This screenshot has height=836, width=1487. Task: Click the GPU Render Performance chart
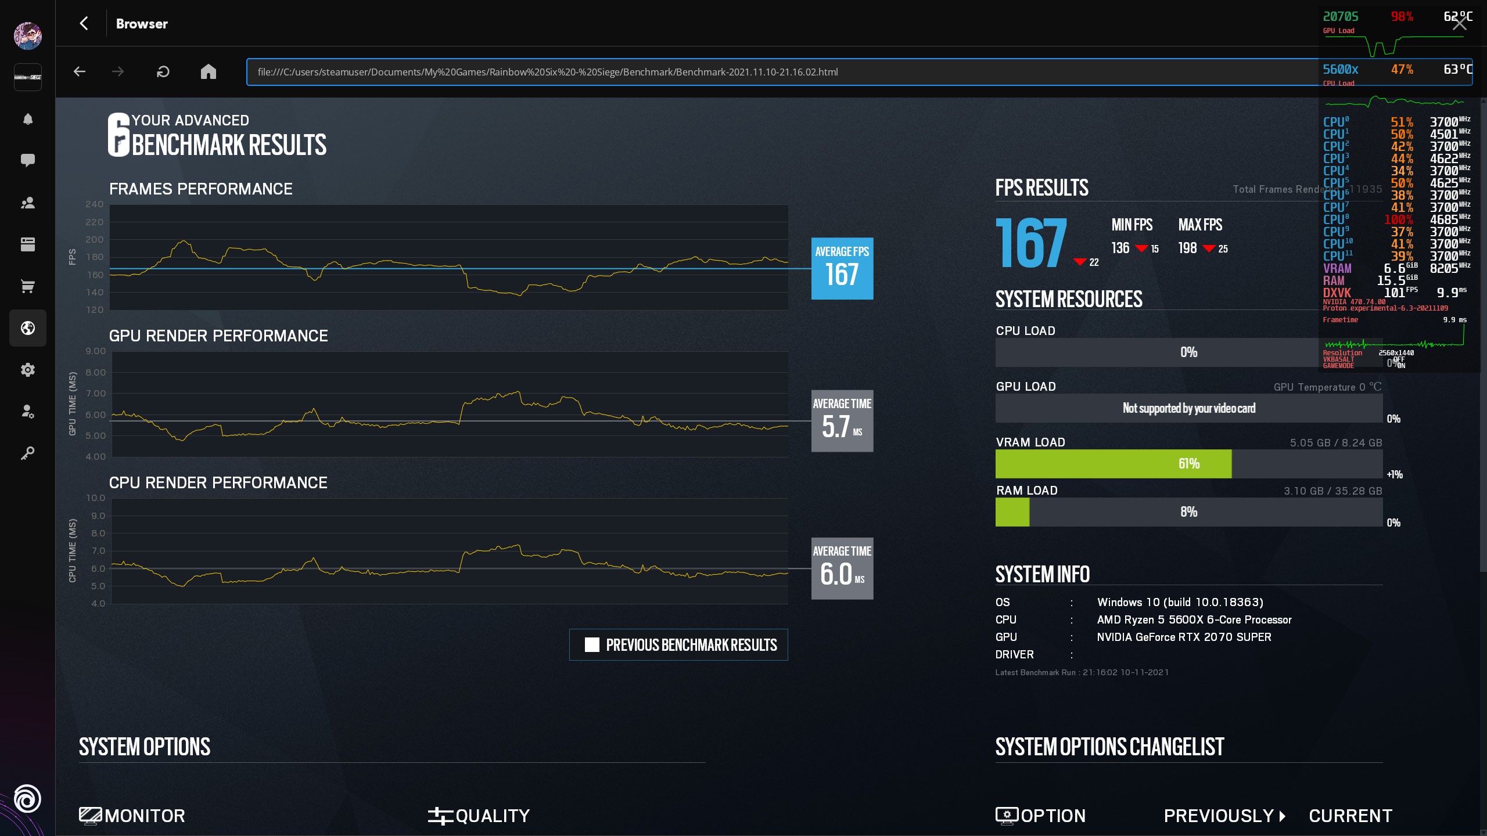[x=449, y=404]
